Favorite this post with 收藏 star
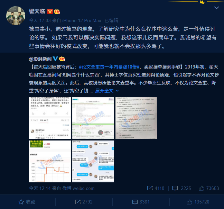The height and width of the screenshot is (209, 224). pos(27,202)
